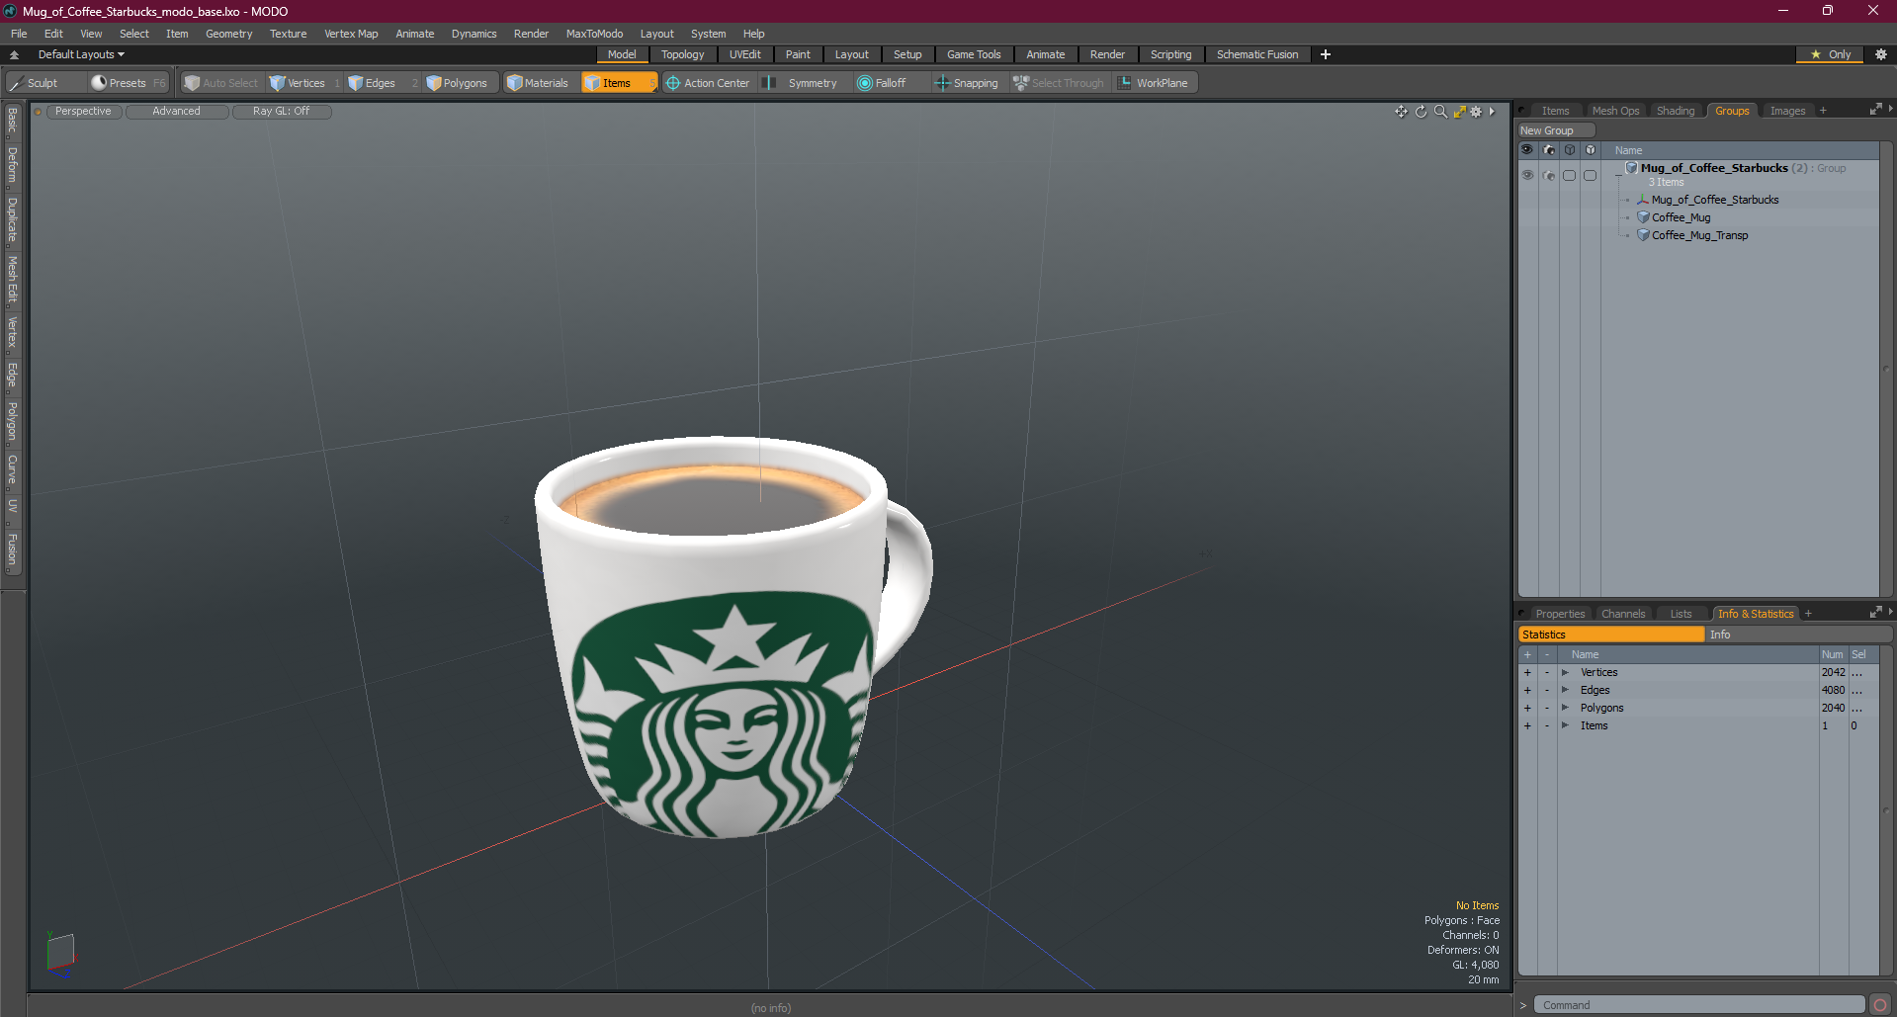Switch to the Topology layout tab

tap(682, 54)
